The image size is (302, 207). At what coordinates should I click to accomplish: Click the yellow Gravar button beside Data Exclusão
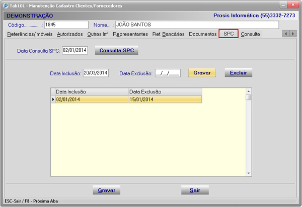[x=202, y=73]
